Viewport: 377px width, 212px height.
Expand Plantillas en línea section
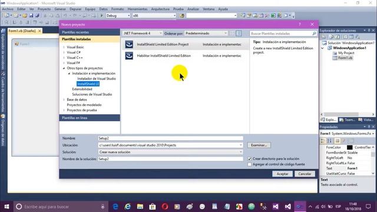[90, 118]
